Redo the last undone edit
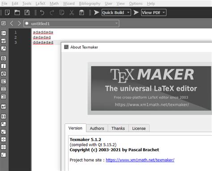The image size is (212, 171). pyautogui.click(x=52, y=13)
